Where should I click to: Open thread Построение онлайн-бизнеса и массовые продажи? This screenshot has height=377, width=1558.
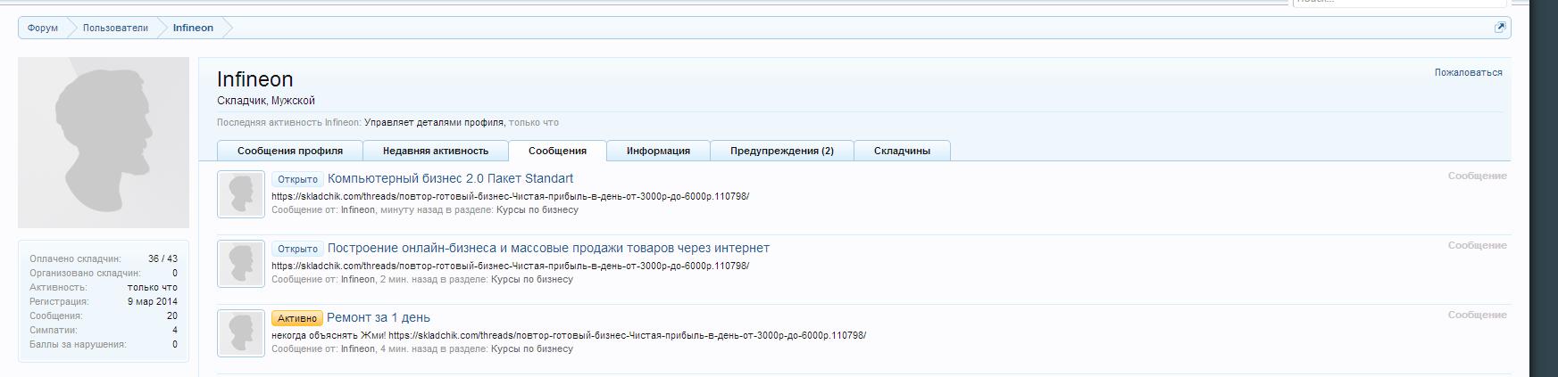click(548, 248)
